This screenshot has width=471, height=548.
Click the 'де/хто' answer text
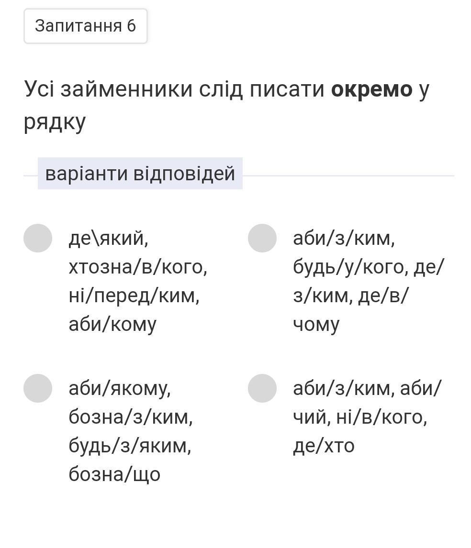coord(324,445)
